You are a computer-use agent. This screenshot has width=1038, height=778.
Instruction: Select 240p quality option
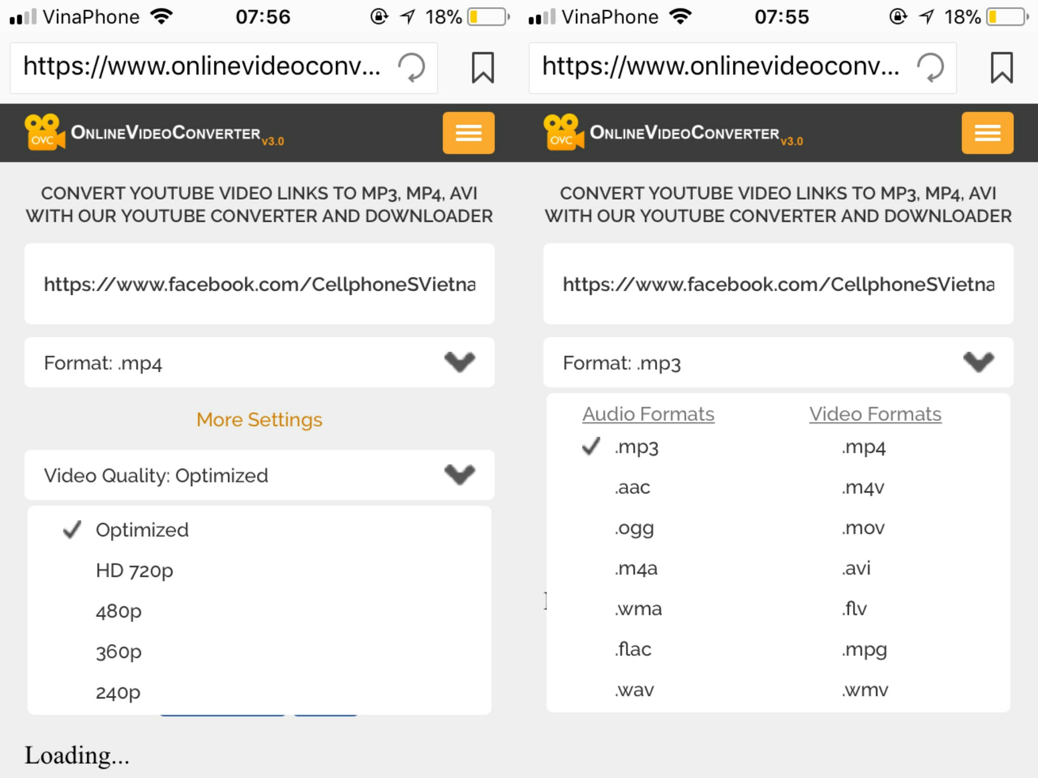118,692
